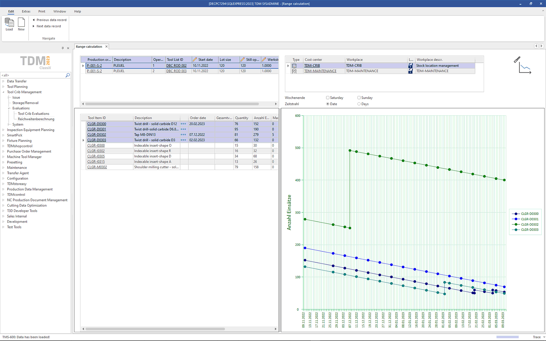Expand the Issue tree node
546x341 pixels.
click(9, 97)
